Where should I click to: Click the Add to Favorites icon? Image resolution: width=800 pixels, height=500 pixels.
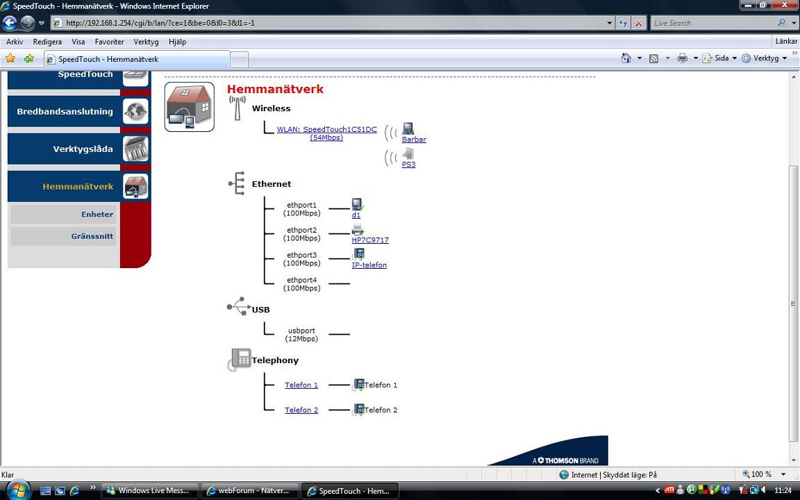pos(29,58)
